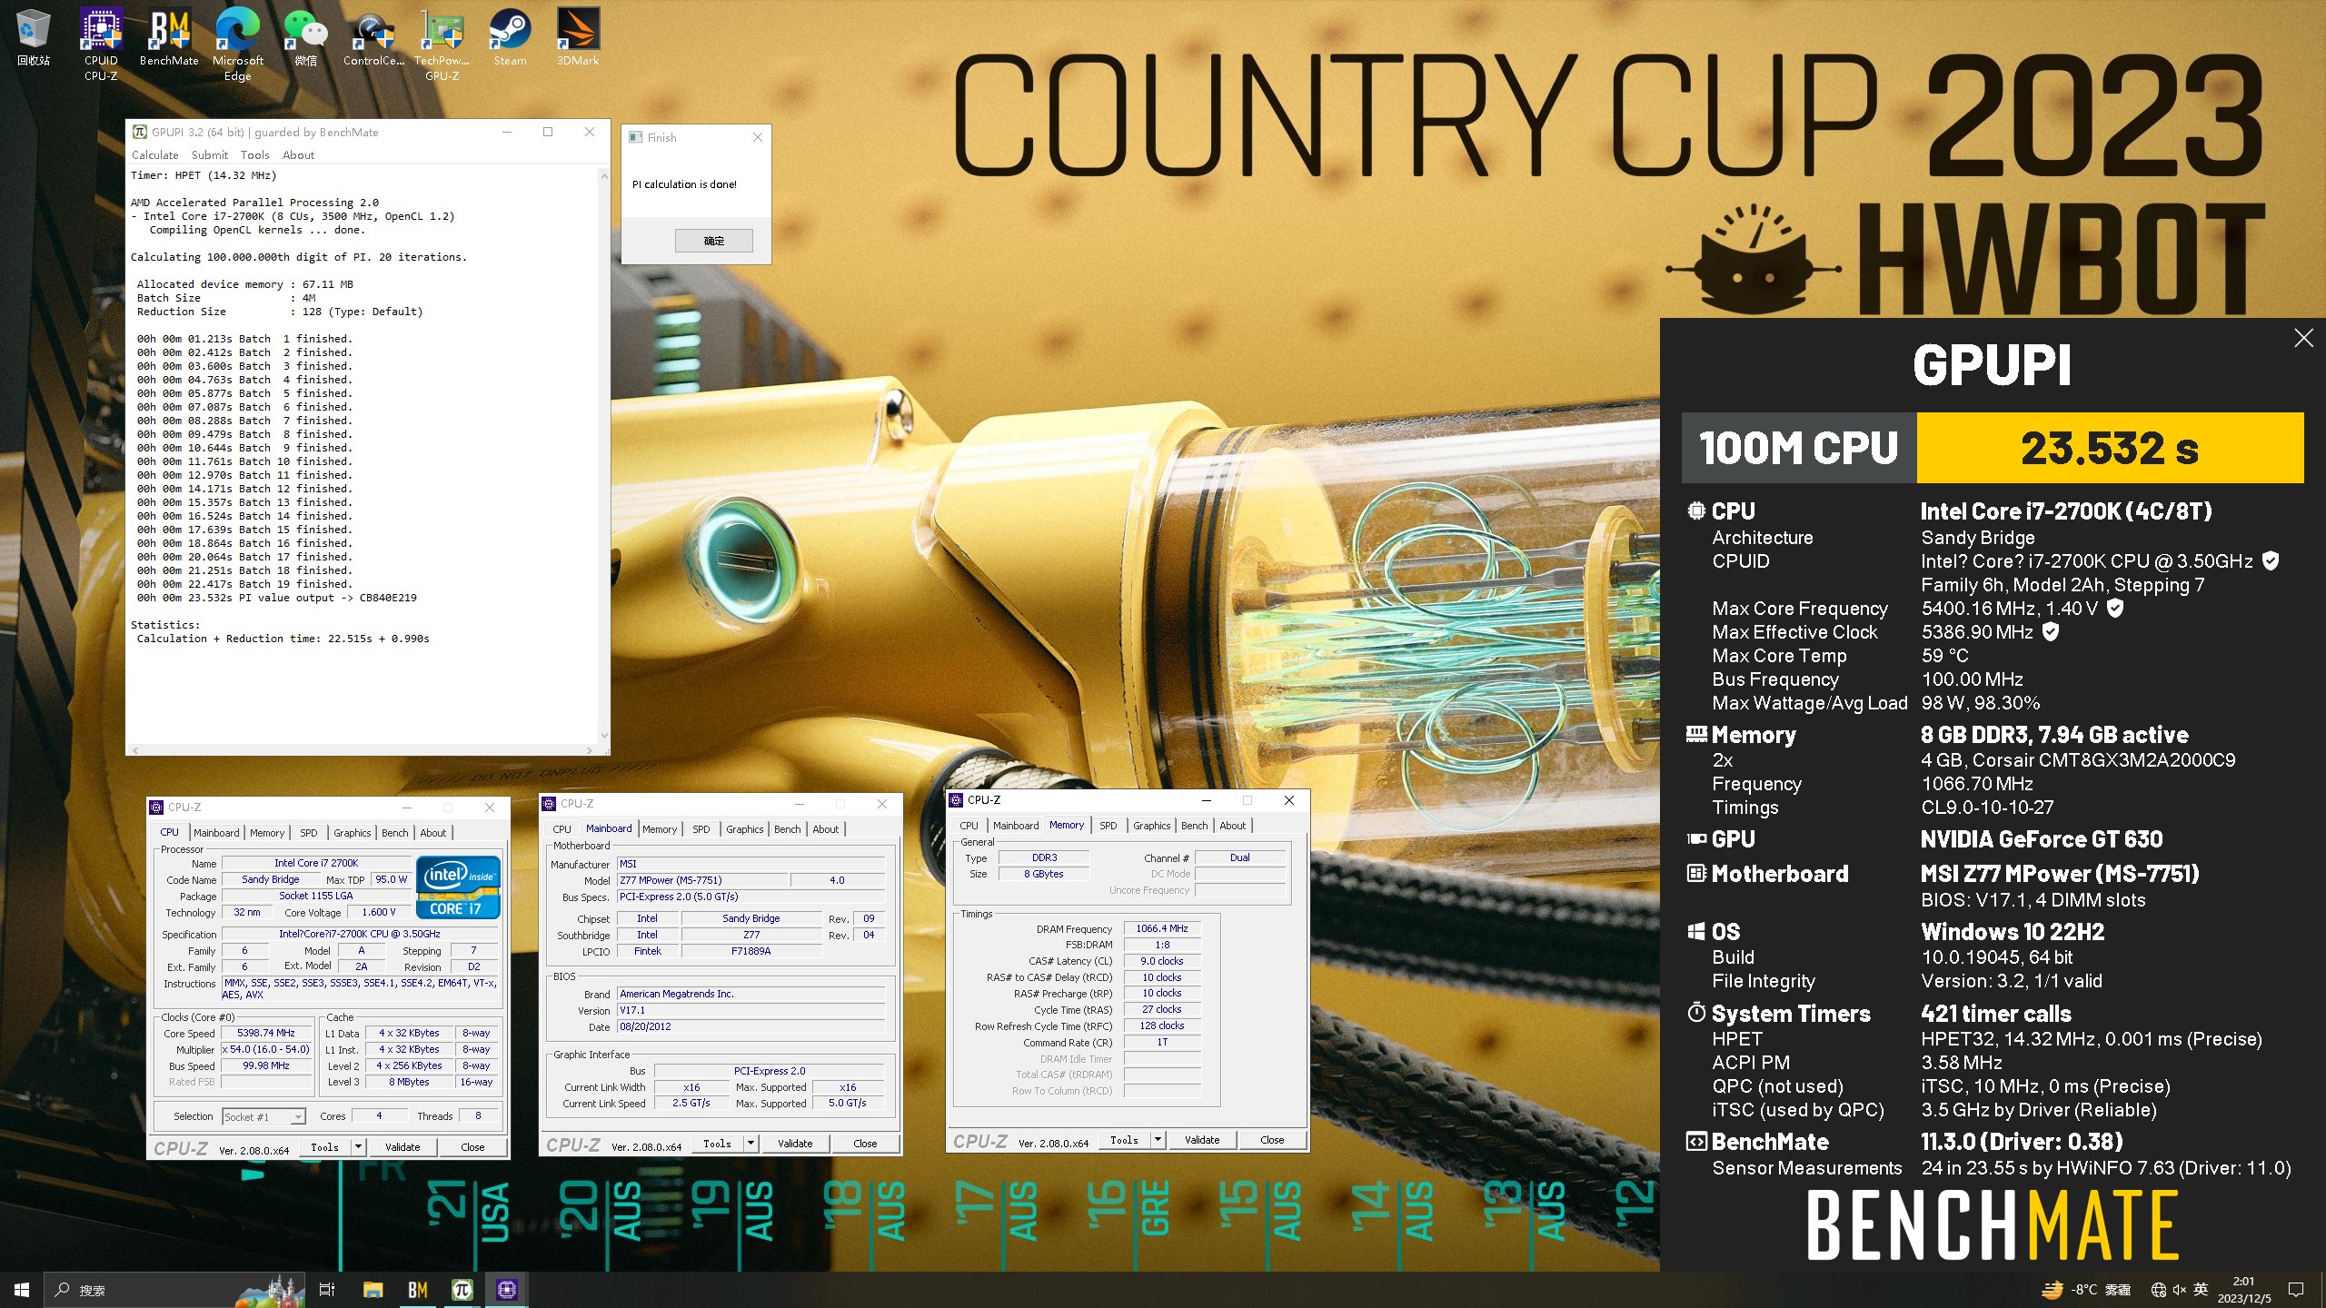This screenshot has height=1308, width=2326.
Task: Select the GPUPI taskbar icon
Action: coord(462,1290)
